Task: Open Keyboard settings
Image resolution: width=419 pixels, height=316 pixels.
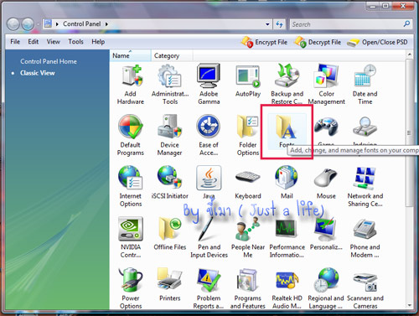Action: coord(248,184)
